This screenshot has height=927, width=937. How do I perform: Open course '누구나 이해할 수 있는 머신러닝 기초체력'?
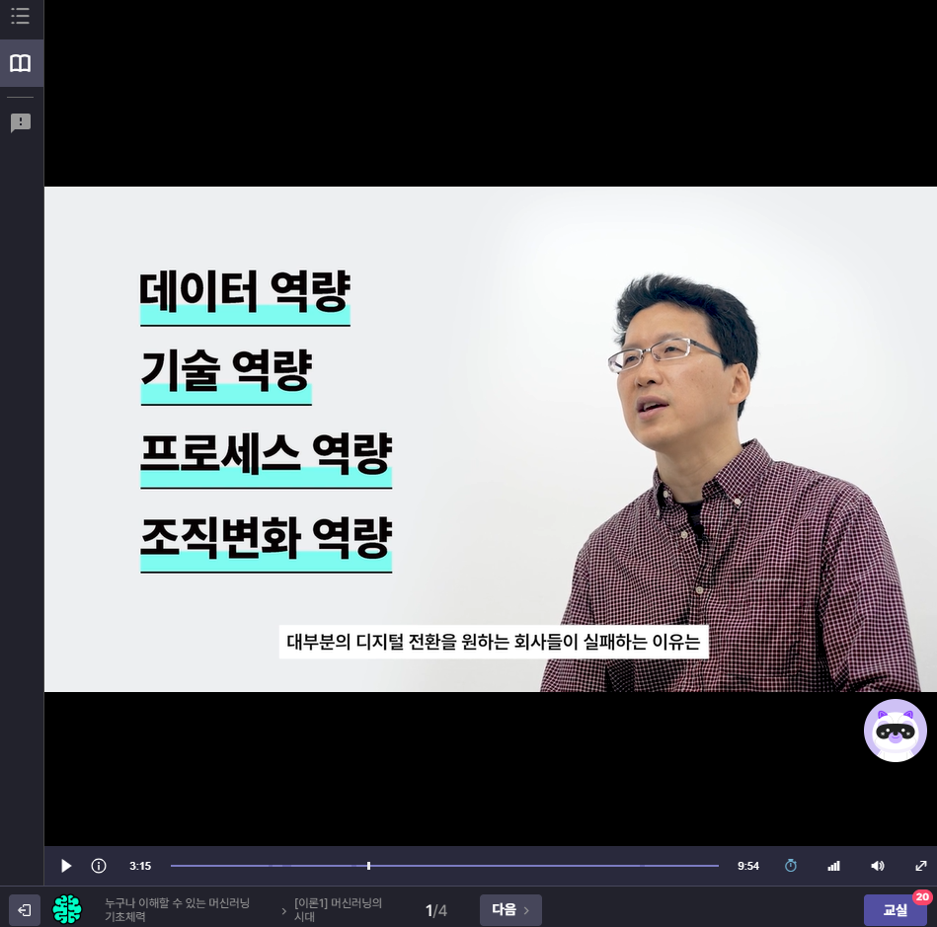(178, 909)
